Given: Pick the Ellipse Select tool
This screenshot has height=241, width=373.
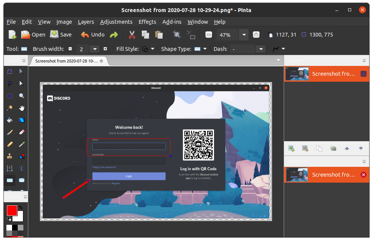Looking at the screenshot, I should click(x=9, y=96).
